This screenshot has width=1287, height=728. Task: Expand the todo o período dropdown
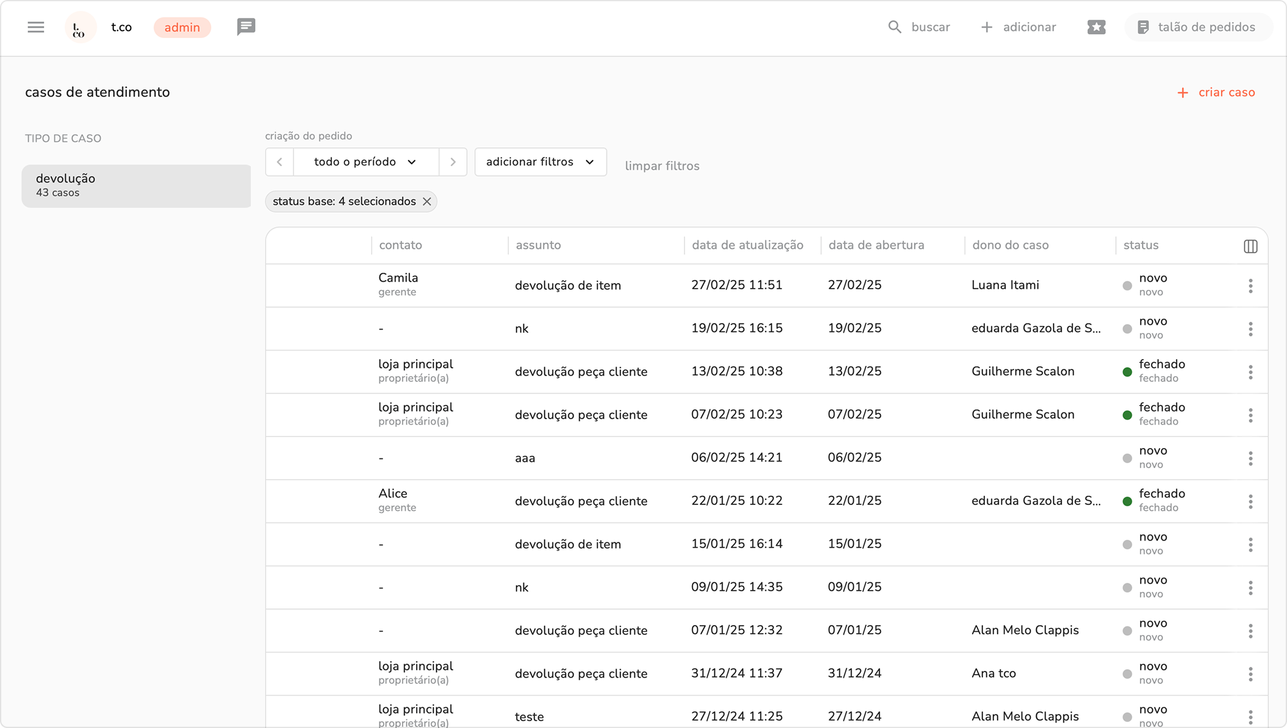(366, 162)
